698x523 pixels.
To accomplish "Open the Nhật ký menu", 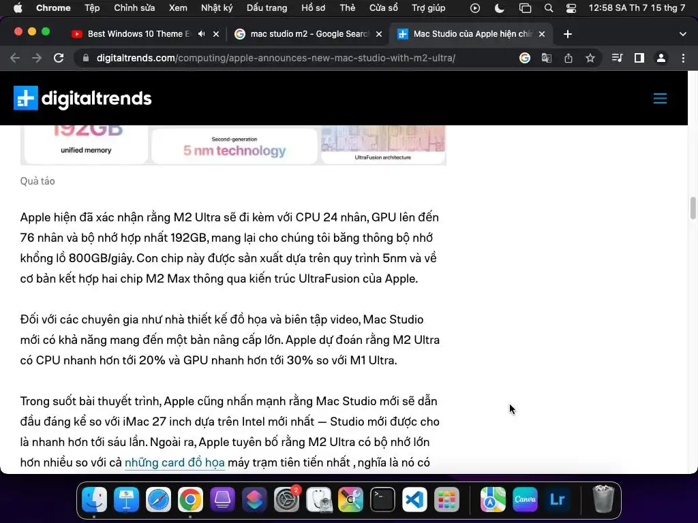I will 217,8.
